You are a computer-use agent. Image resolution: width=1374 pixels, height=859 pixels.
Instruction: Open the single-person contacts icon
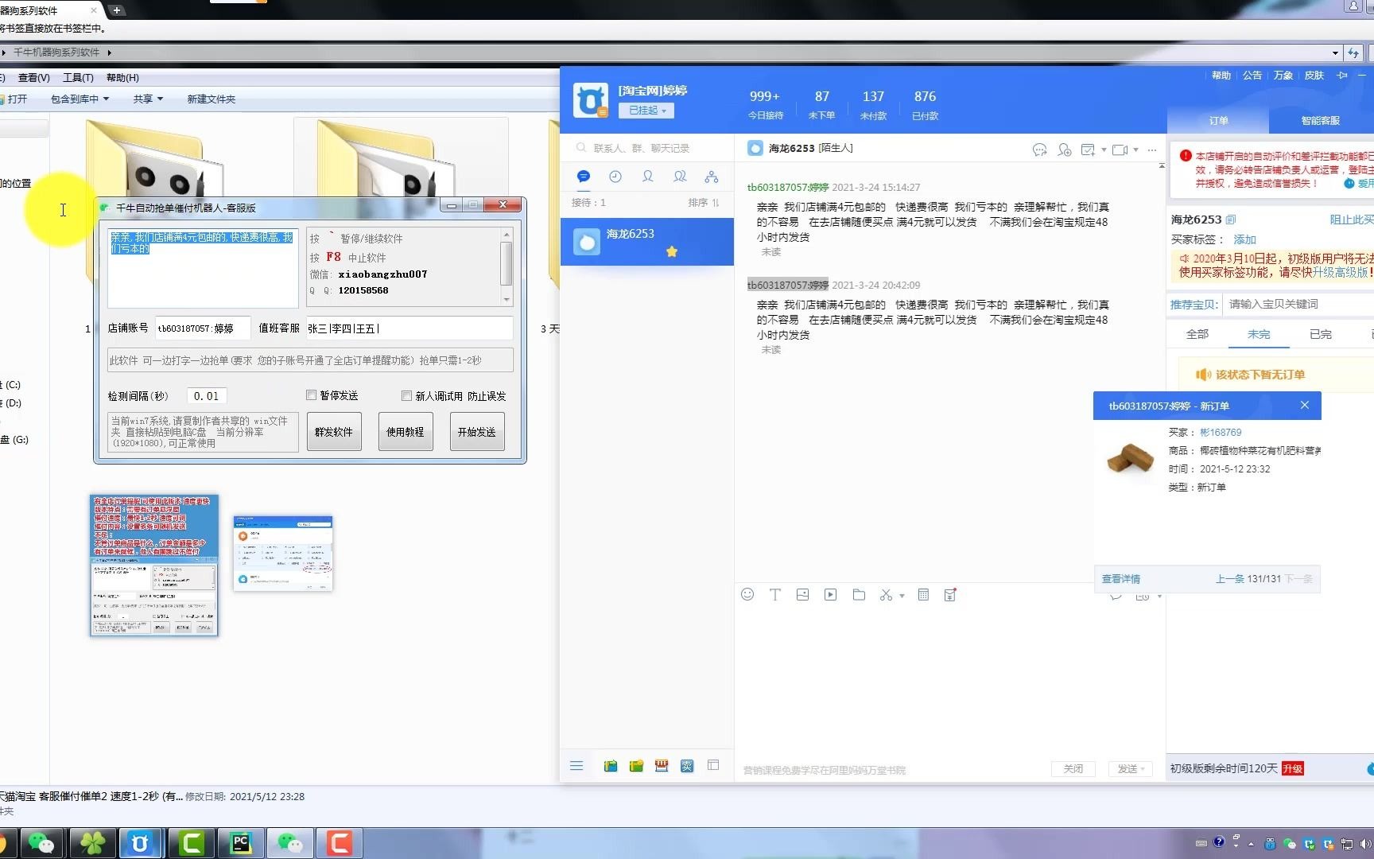pos(648,177)
